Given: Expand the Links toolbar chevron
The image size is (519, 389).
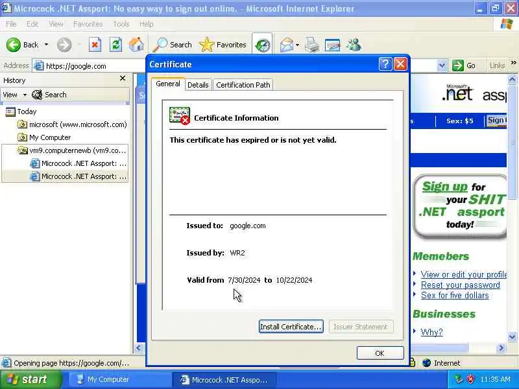Looking at the screenshot, I should click(513, 62).
